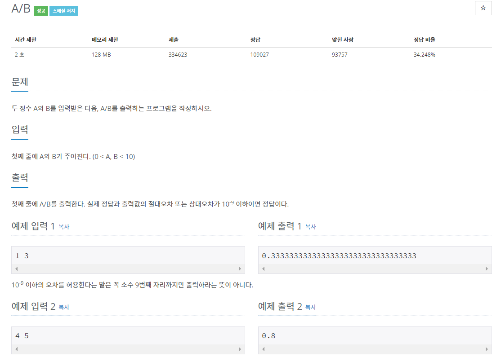This screenshot has width=501, height=357.
Task: Click the problem statement sentence about A/B
Action: pos(112,109)
